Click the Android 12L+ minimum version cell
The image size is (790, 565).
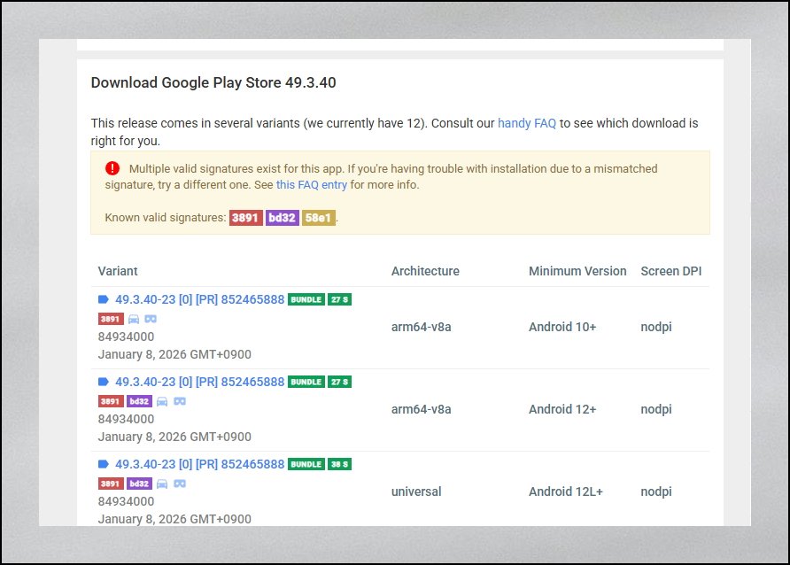click(x=566, y=492)
